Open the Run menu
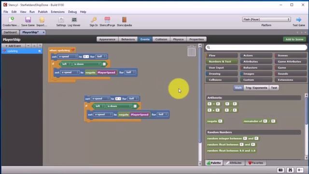The height and width of the screenshot is (174, 309). pyautogui.click(x=32, y=12)
